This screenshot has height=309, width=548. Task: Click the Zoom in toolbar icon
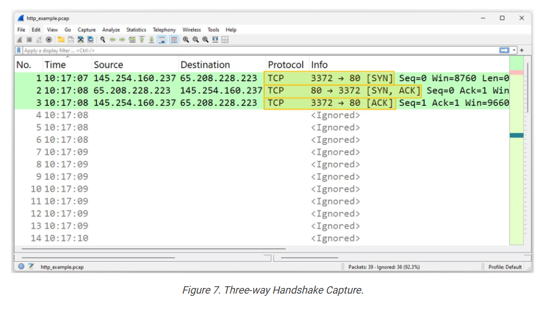(186, 40)
